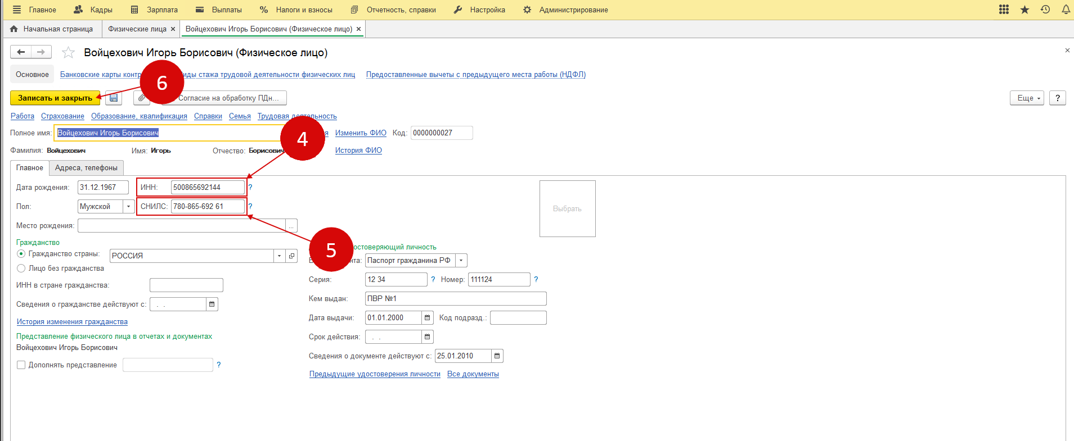Click the paperclip attachments icon

142,98
